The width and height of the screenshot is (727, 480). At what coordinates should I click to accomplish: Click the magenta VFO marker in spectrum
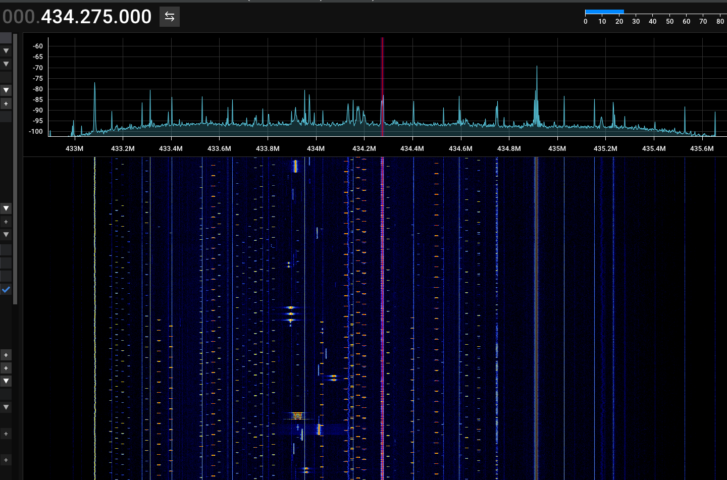pyautogui.click(x=382, y=87)
